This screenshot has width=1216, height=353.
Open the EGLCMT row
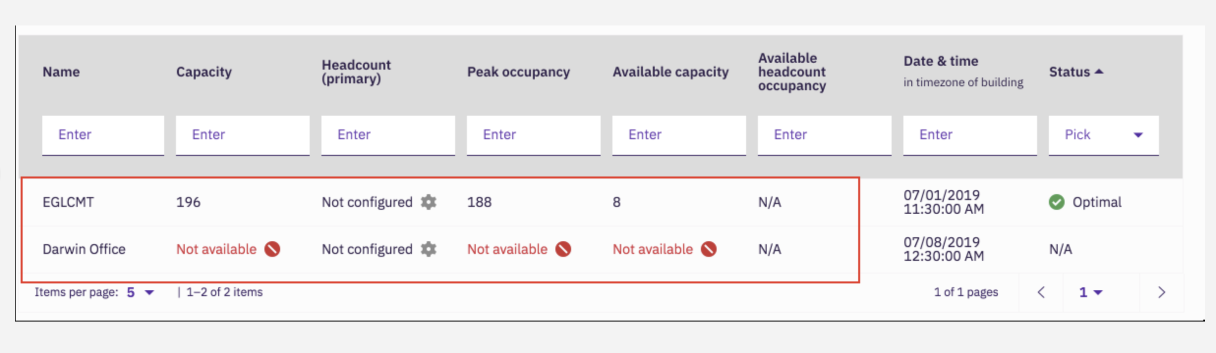coord(601,202)
